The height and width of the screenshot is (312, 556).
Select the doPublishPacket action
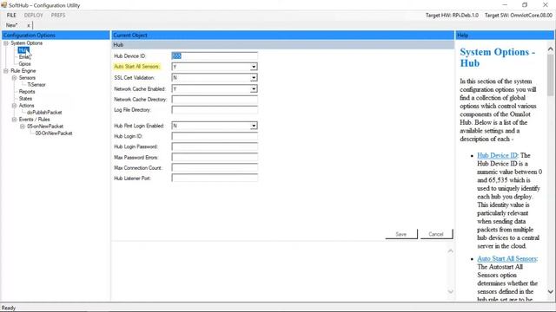point(44,112)
